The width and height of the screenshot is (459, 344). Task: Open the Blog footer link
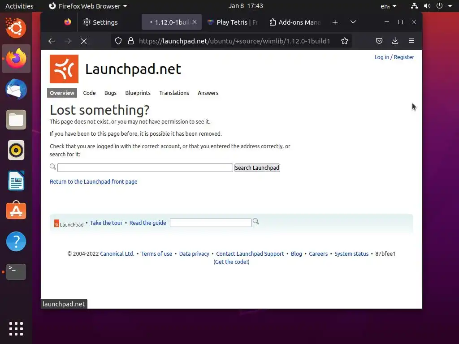pos(296,254)
